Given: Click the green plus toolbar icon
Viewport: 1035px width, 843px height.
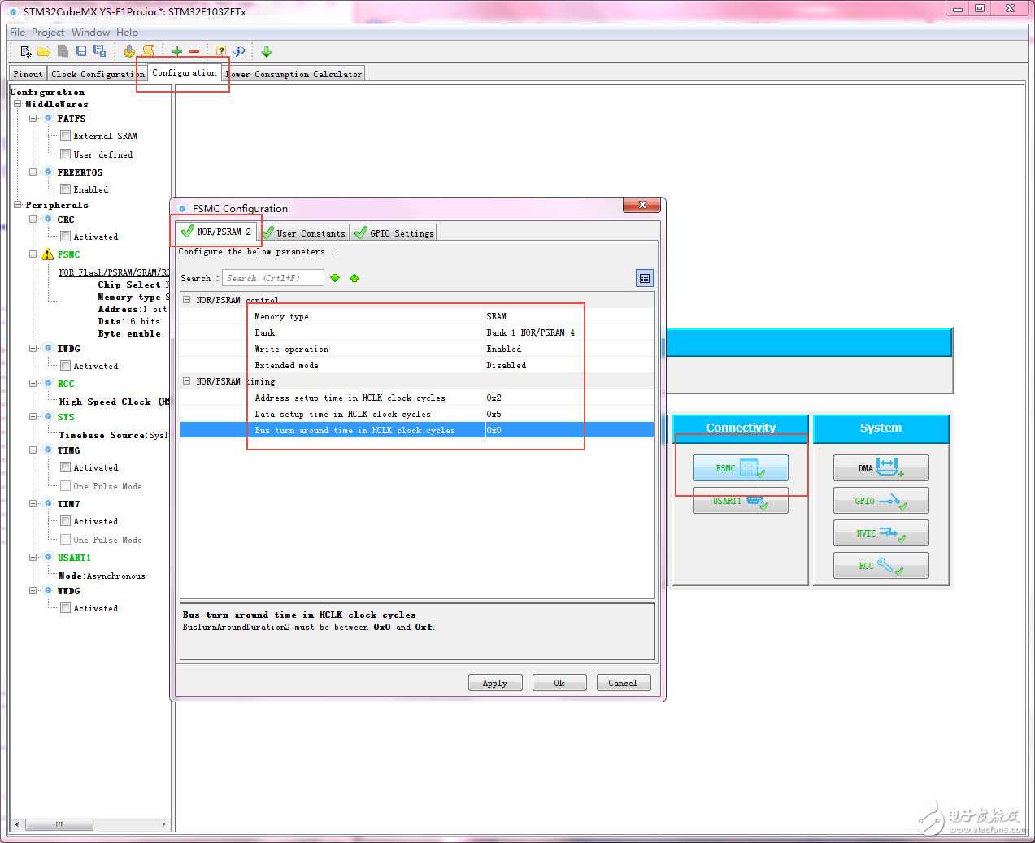Looking at the screenshot, I should (x=176, y=51).
